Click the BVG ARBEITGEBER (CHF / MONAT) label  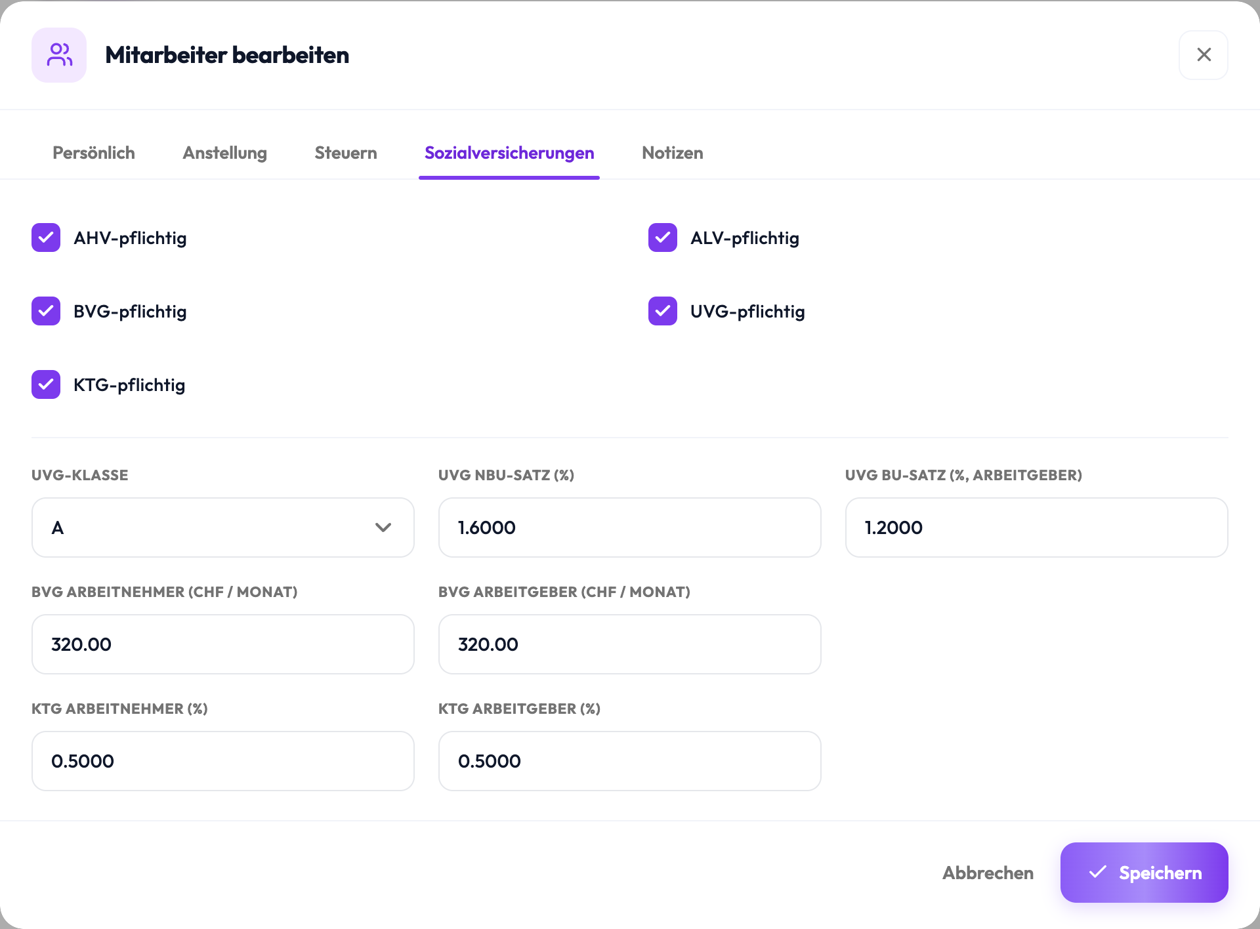[x=564, y=592]
